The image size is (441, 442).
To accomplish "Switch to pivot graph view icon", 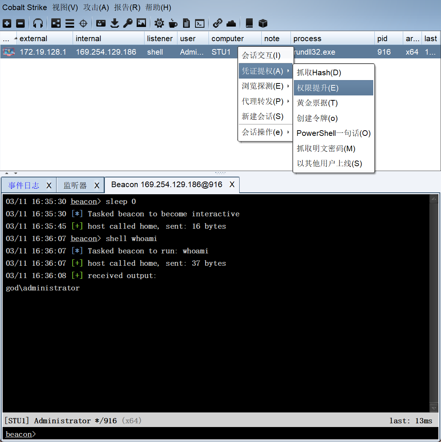I will [x=56, y=24].
